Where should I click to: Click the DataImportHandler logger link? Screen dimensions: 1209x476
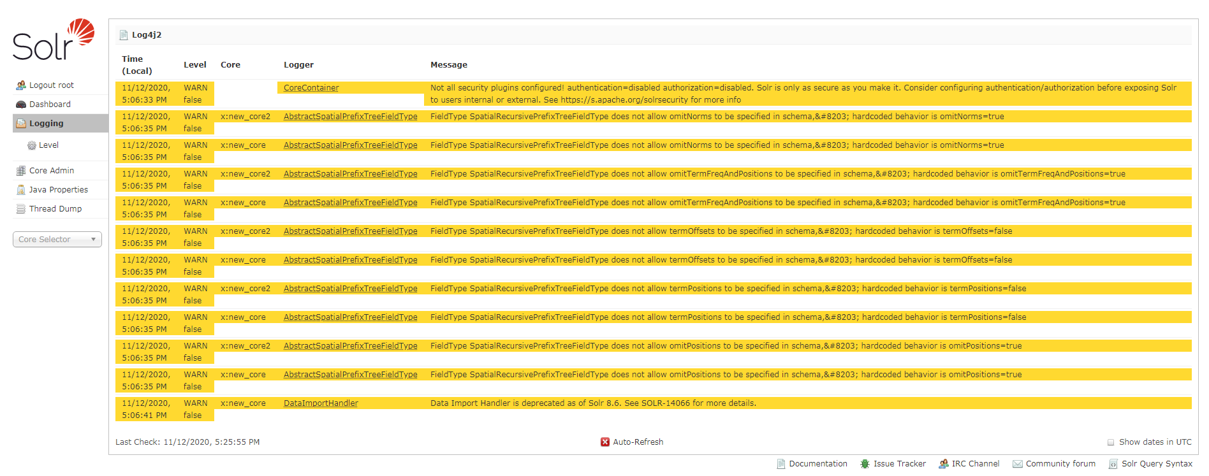321,403
